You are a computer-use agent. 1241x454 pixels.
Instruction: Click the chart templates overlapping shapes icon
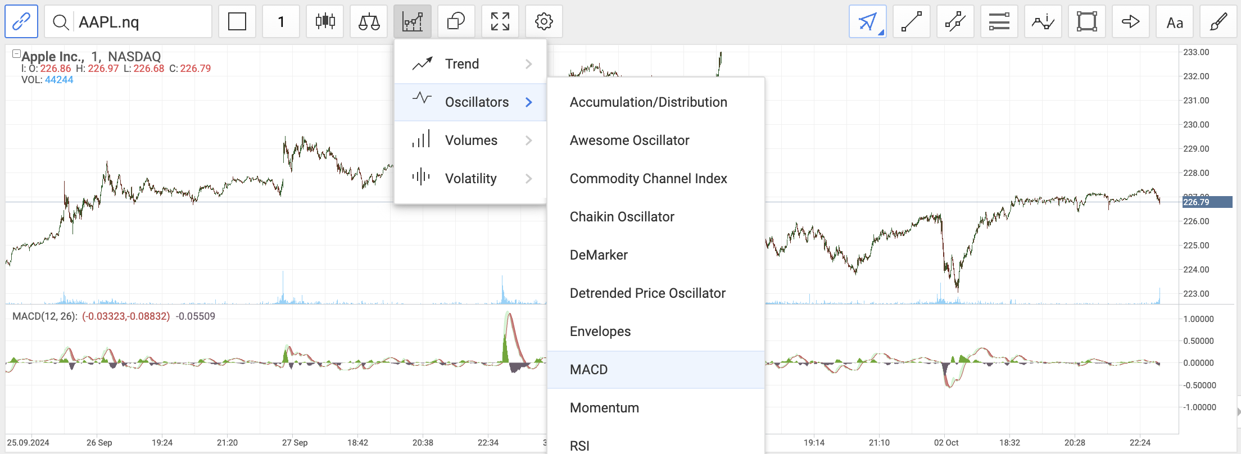coord(456,21)
